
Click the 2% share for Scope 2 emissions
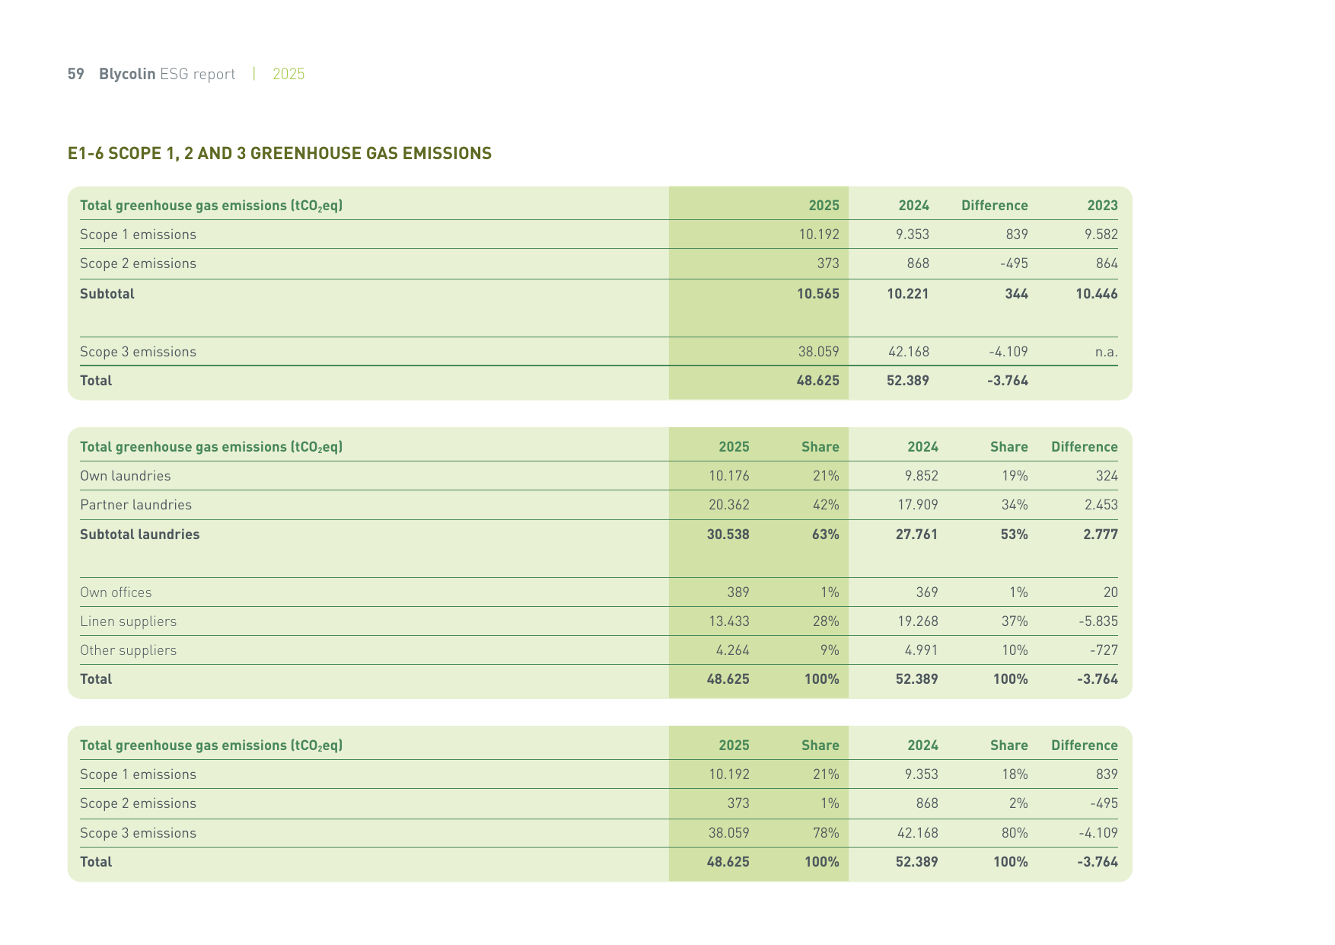pos(1018,803)
